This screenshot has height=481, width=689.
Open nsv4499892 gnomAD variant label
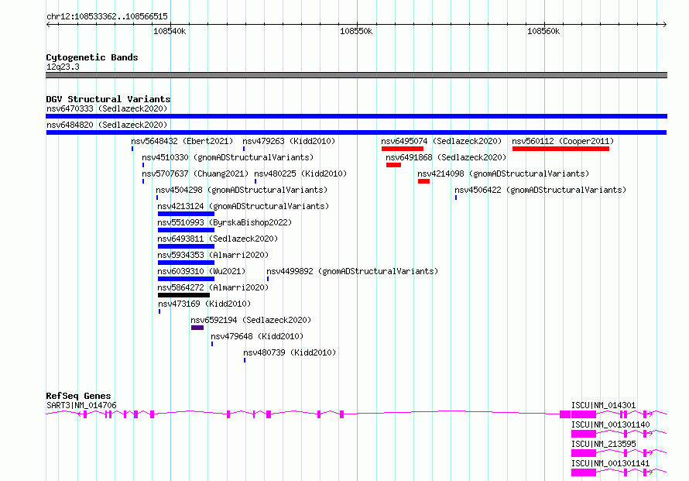pyautogui.click(x=352, y=271)
